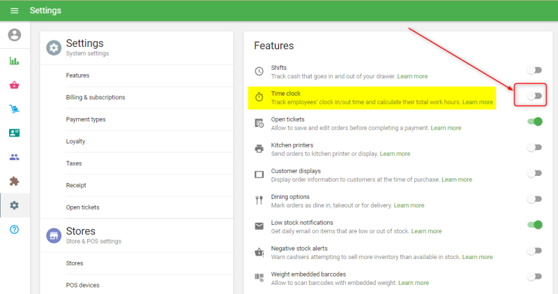Image resolution: width=558 pixels, height=294 pixels.
Task: Click the user account profile icon
Action: point(14,35)
